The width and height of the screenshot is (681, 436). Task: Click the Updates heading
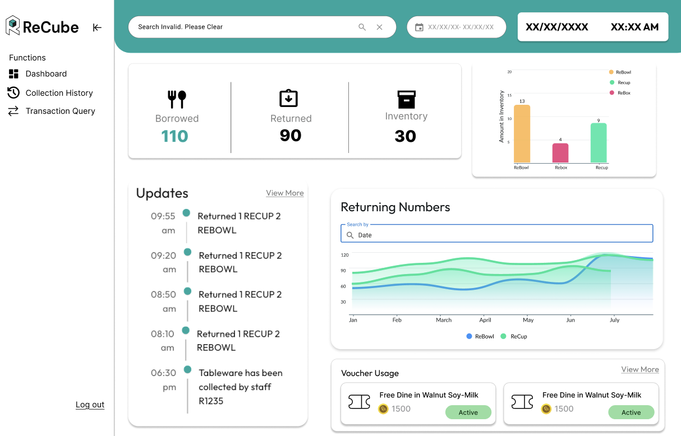(162, 193)
